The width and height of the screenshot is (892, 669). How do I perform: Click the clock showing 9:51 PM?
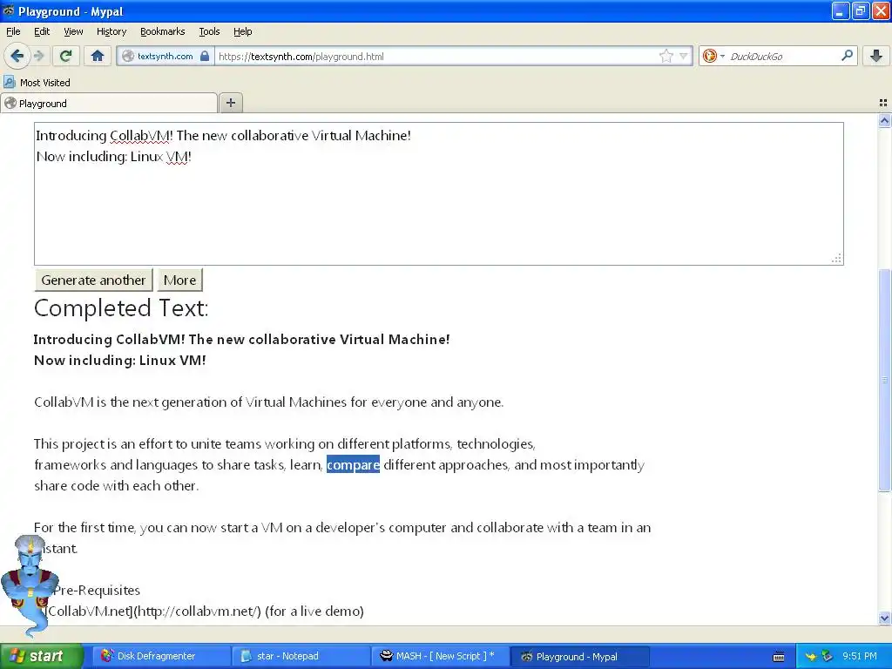click(860, 656)
